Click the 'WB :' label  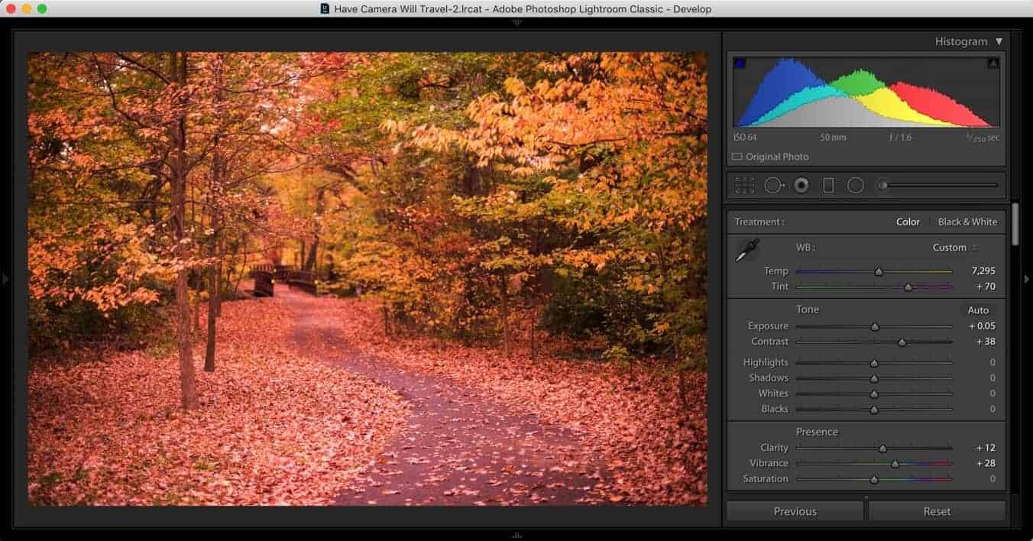805,248
